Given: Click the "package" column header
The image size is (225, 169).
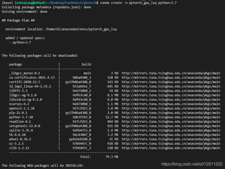Looking at the screenshot, I should point(15,64).
